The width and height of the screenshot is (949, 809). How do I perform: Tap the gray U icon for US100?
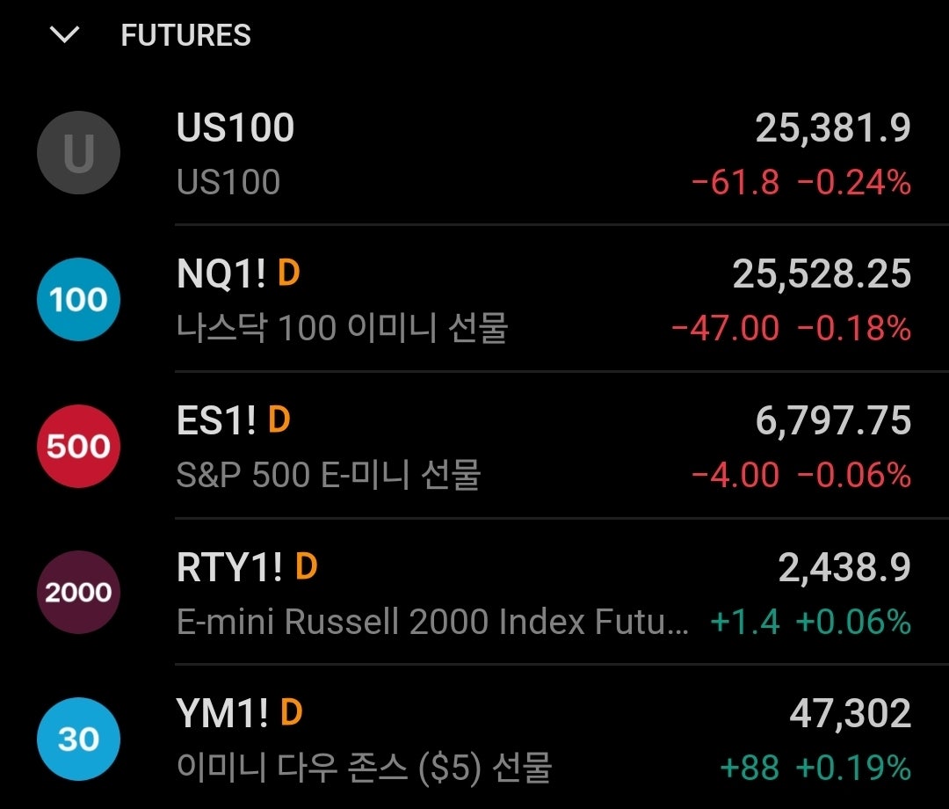pyautogui.click(x=78, y=153)
